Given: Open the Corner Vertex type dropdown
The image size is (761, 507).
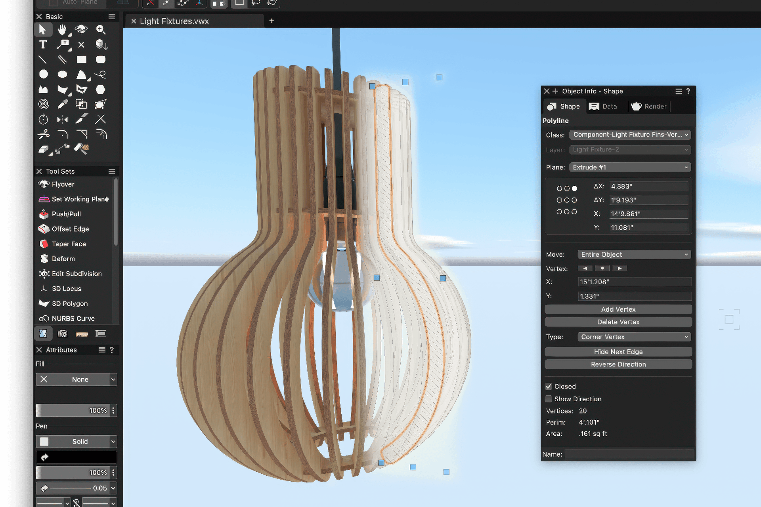Looking at the screenshot, I should click(633, 336).
